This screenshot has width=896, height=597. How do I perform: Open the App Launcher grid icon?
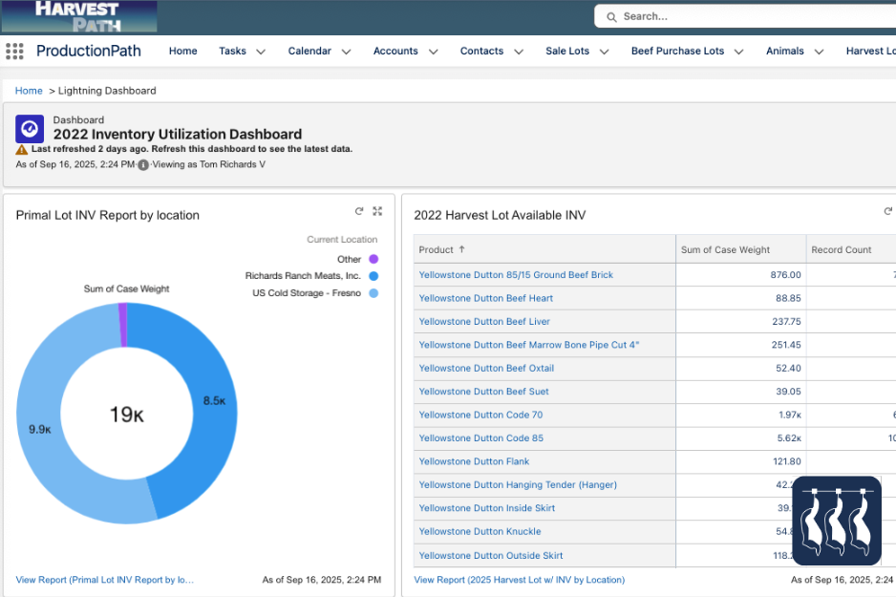15,51
